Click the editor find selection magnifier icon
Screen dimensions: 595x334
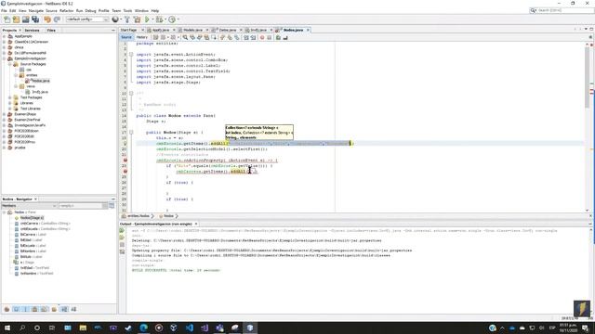coord(185,37)
